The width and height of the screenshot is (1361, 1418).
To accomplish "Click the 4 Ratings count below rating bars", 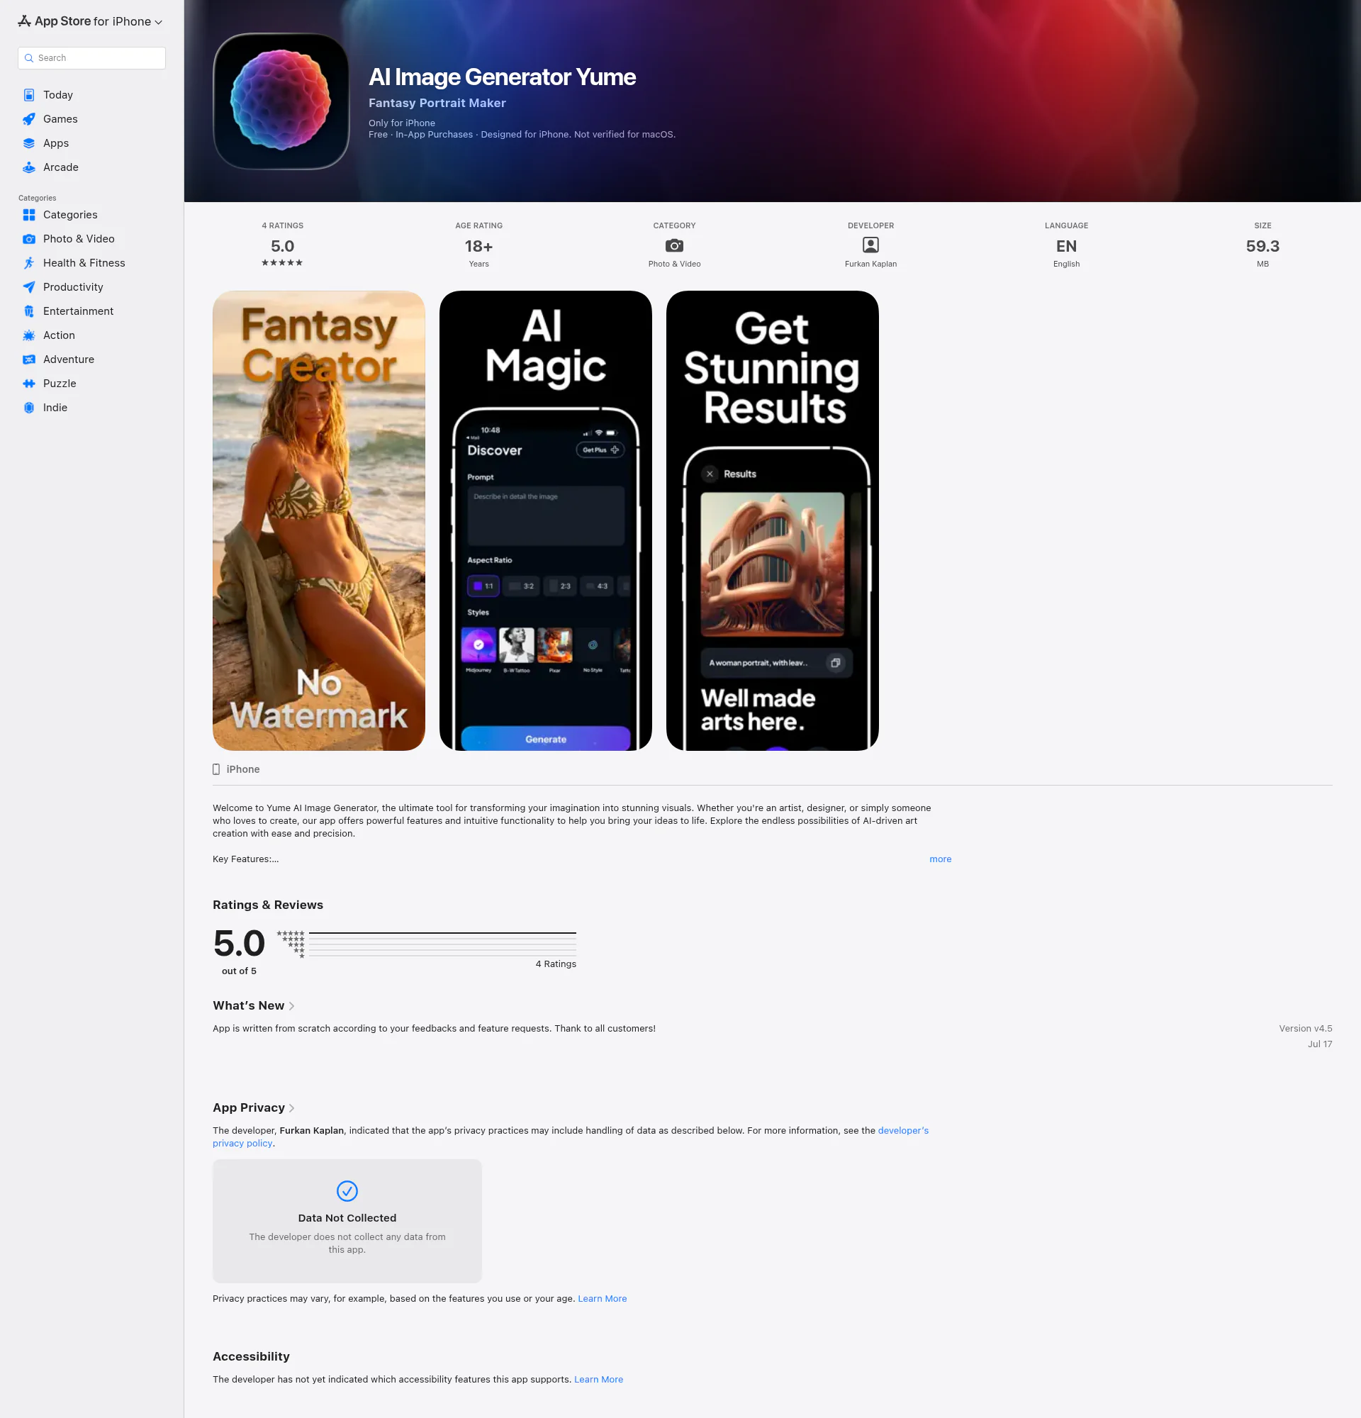I will [x=556, y=964].
